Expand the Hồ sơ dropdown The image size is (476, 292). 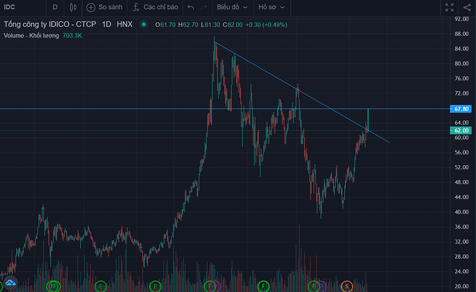271,8
